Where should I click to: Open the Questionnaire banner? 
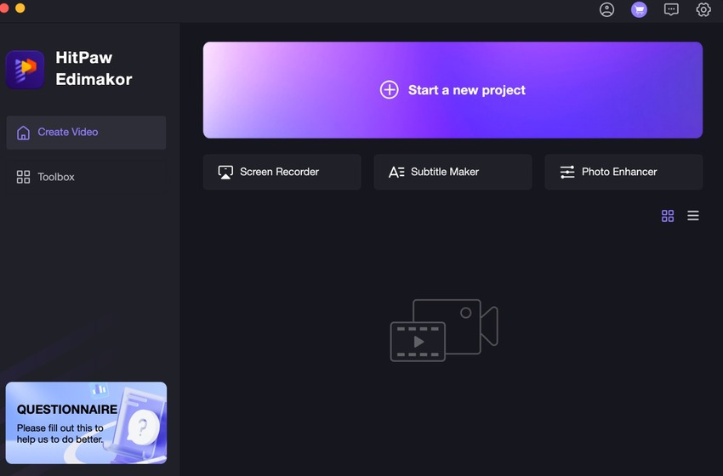[x=86, y=422]
